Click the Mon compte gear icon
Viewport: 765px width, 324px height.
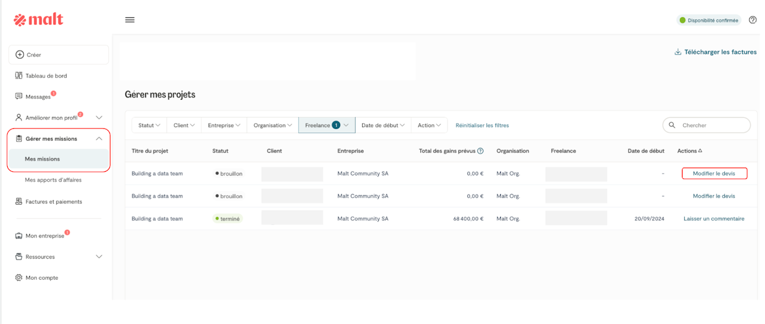pos(19,277)
